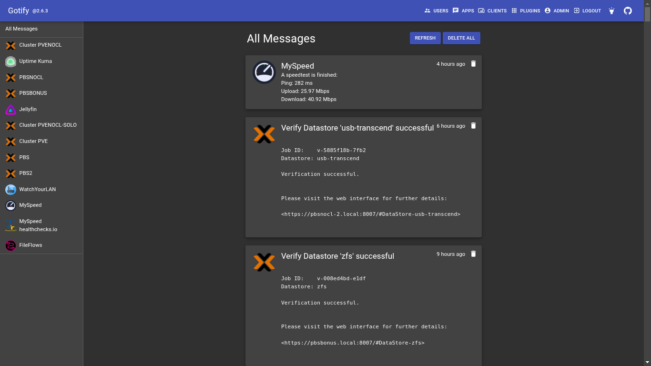Click the PBS app icon in sidebar
This screenshot has height=366, width=651.
(10, 158)
